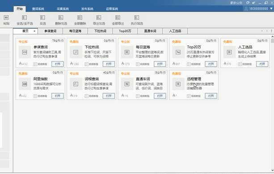Open the 视频教程 link on 直通车词 card

[143, 96]
